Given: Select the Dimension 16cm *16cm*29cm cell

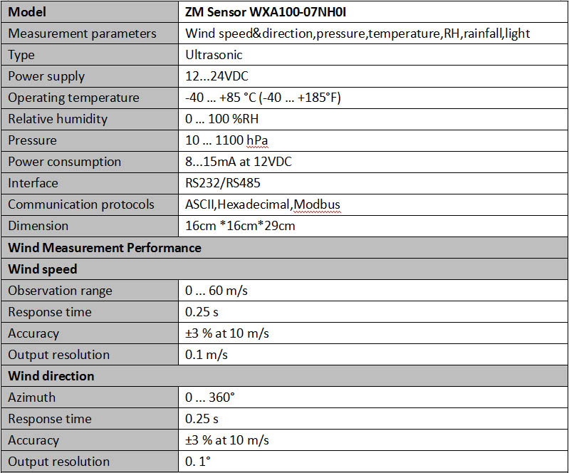Looking at the screenshot, I should [x=372, y=226].
